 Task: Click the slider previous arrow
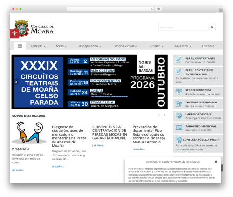tap(16, 82)
